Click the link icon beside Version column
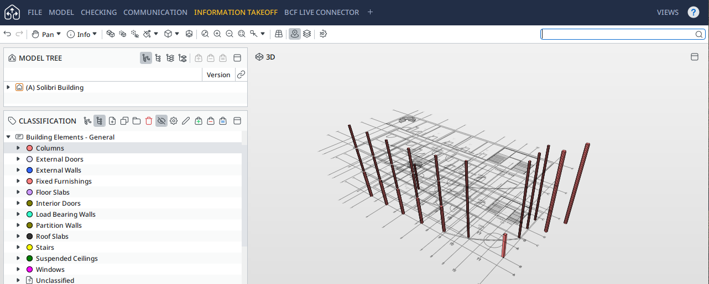Image resolution: width=709 pixels, height=284 pixels. (241, 74)
